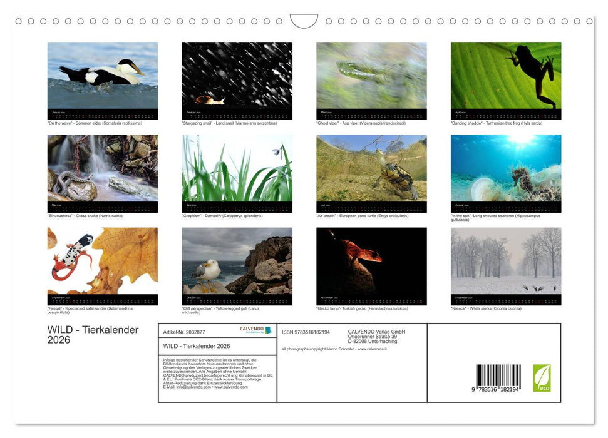Click the blue checkmark beside CALVENDO logo
The image size is (608, 438).
tap(267, 330)
